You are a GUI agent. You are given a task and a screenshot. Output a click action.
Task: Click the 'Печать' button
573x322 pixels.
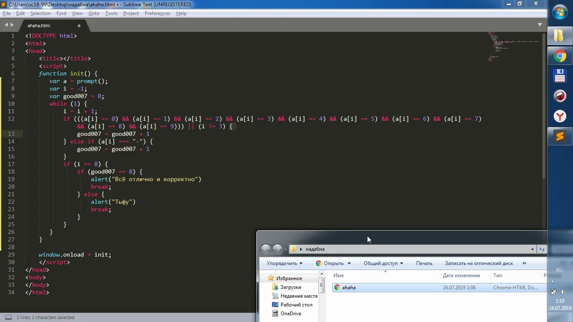[x=424, y=263]
